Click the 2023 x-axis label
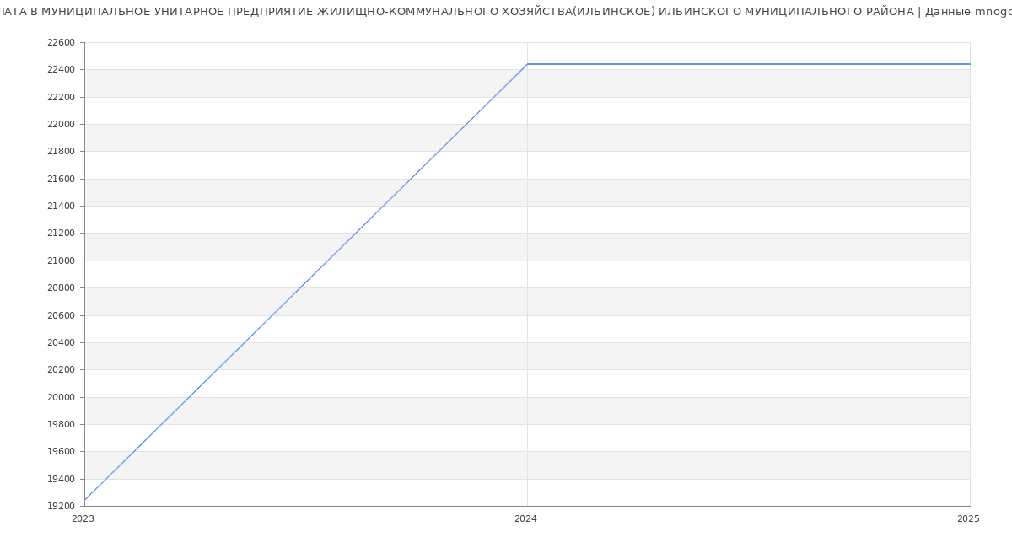This screenshot has width=1012, height=548. 83,519
